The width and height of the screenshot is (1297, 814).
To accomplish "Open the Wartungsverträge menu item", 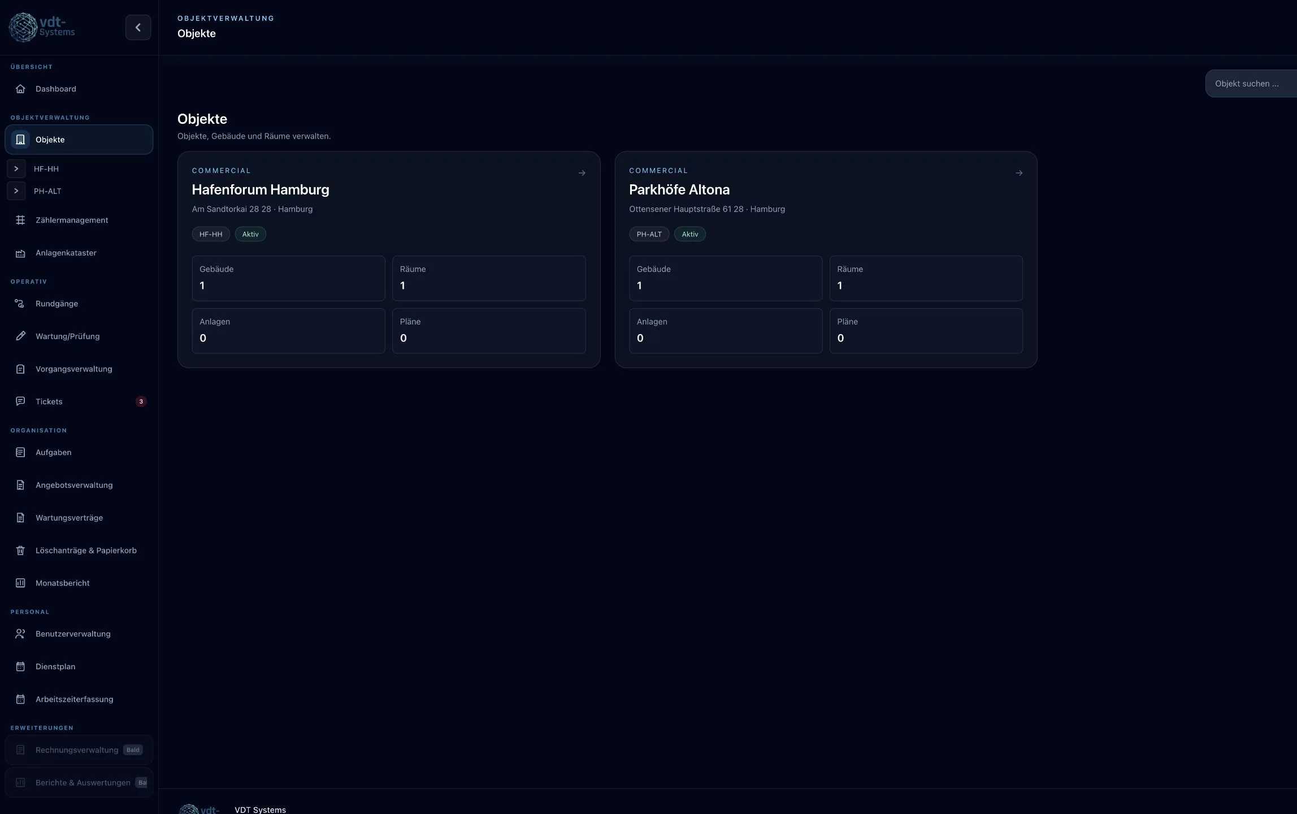I will click(79, 518).
